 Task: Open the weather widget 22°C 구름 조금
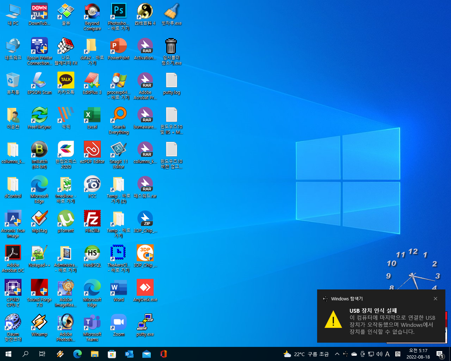tap(306, 354)
